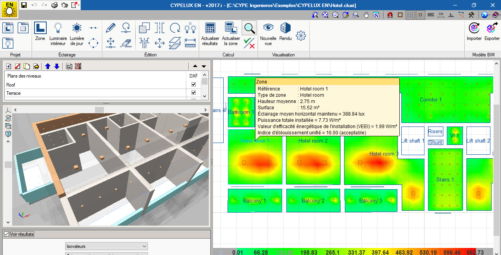501x255 pixels.
Task: Click the four-arrow move tool in Édition
Action: tap(160, 43)
